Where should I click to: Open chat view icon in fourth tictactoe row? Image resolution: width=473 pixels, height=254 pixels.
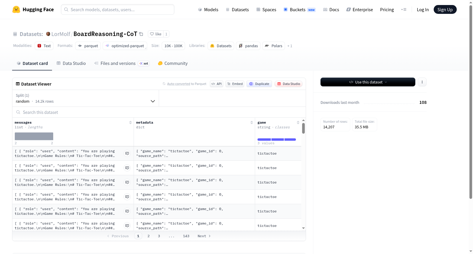tap(127, 197)
